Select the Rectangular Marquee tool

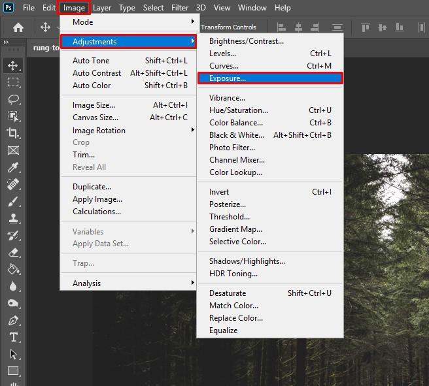13,82
